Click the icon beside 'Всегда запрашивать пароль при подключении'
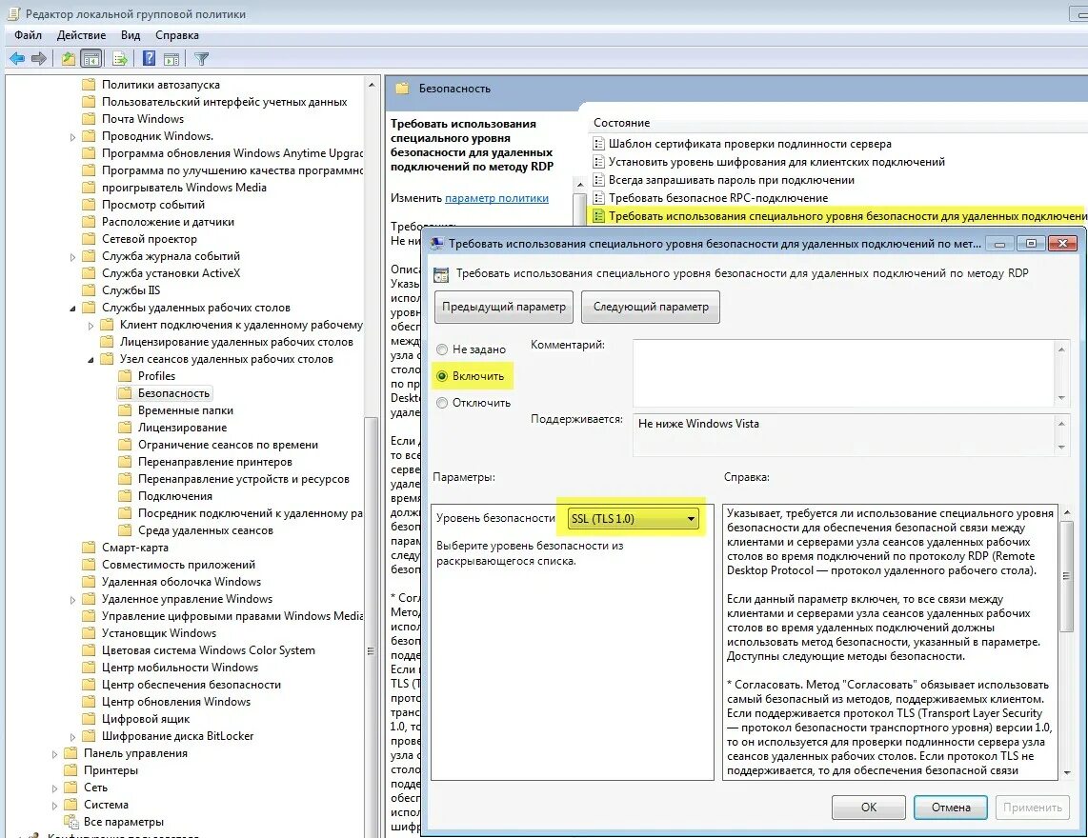1088x838 pixels. (599, 180)
